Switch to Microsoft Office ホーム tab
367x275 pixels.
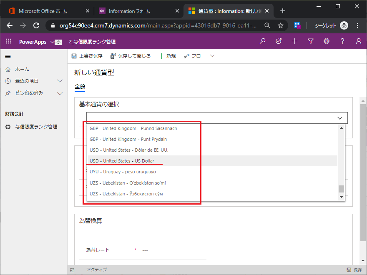(x=43, y=11)
